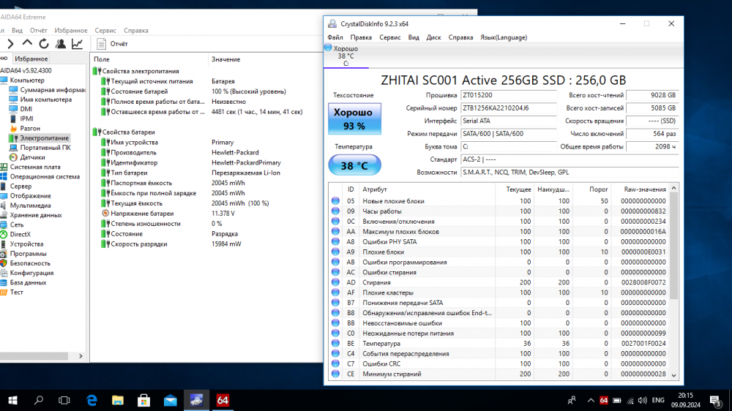Click right arrow of AIDA64 sidebar horizontal scrollbar
The height and width of the screenshot is (411, 732).
pyautogui.click(x=81, y=356)
